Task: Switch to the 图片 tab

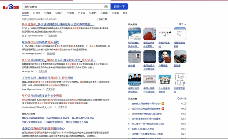Action: [x=59, y=13]
